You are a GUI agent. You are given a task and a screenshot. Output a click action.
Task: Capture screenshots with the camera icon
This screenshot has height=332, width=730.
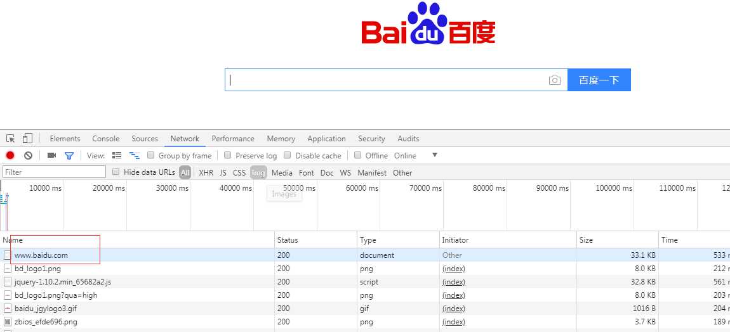[x=51, y=155]
